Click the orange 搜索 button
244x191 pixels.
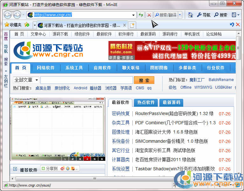tap(144, 80)
